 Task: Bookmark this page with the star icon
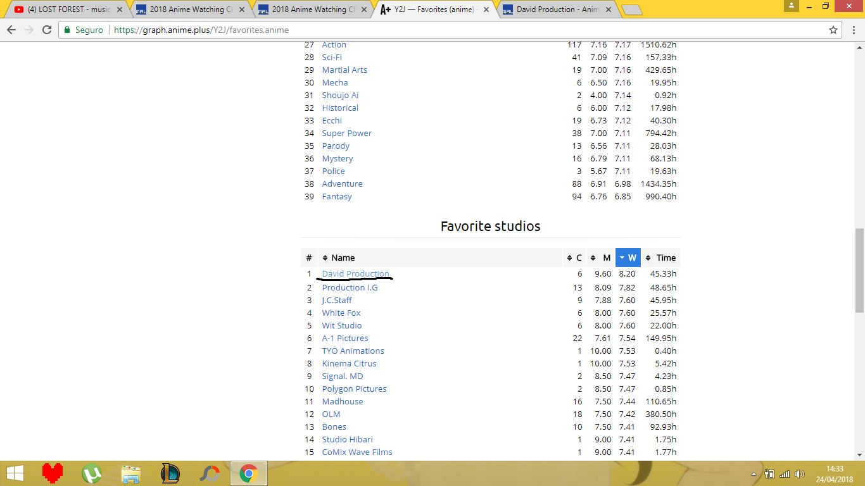(x=833, y=30)
